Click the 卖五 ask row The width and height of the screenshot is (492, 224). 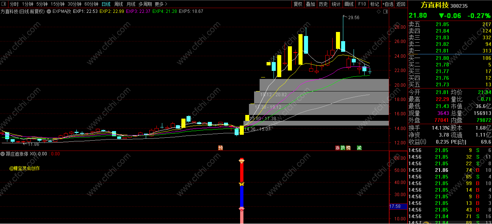click(x=450, y=24)
